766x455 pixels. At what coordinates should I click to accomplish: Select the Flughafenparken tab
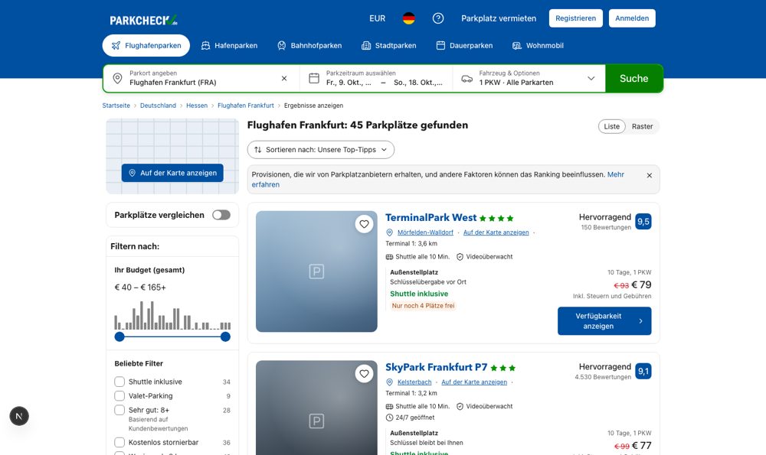(x=146, y=45)
